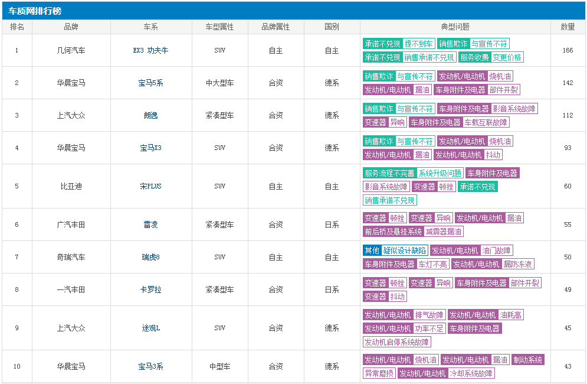
Task: Click the 品牌 column header
Action: coord(71,27)
